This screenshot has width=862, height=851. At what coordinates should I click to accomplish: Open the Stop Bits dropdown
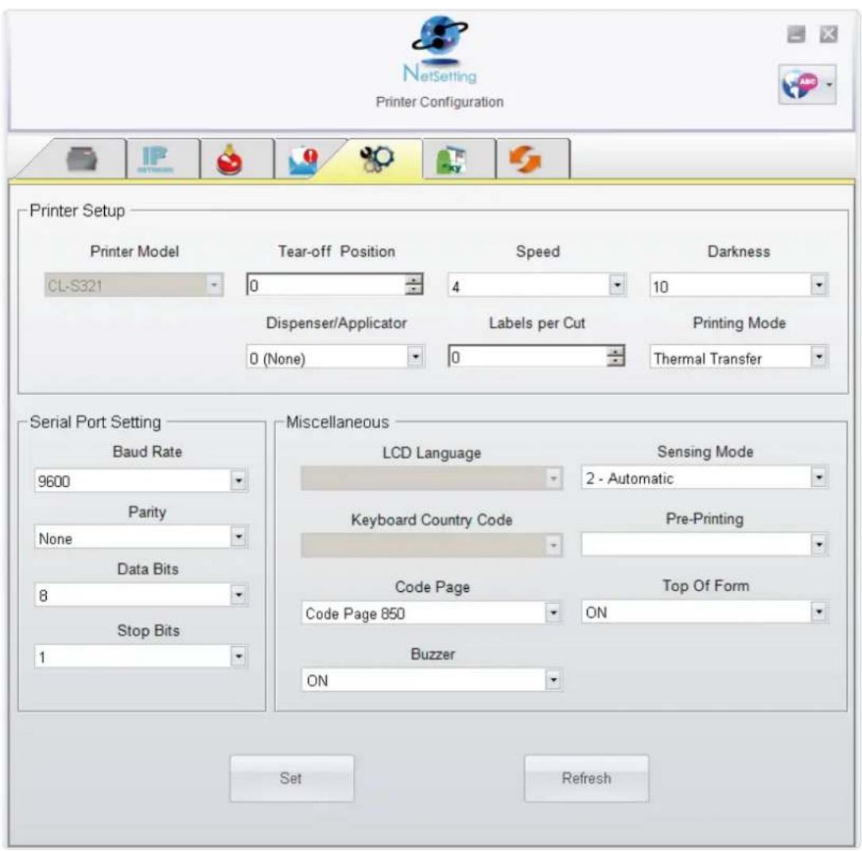pyautogui.click(x=239, y=656)
